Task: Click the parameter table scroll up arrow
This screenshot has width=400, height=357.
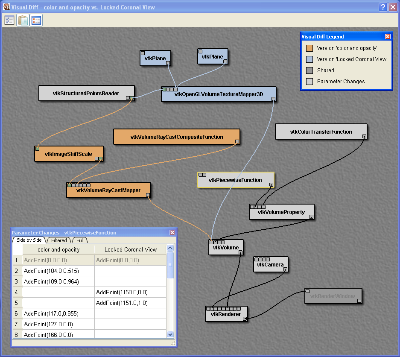Action: (170, 248)
